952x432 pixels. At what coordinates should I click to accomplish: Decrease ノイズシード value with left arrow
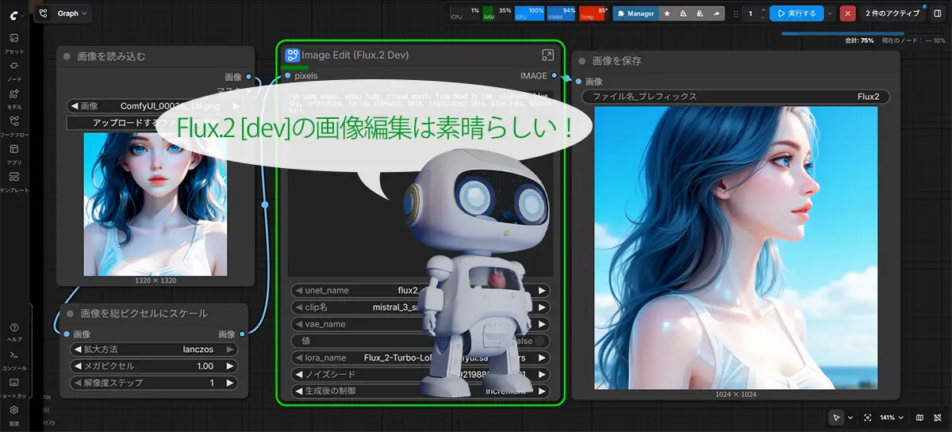[298, 374]
